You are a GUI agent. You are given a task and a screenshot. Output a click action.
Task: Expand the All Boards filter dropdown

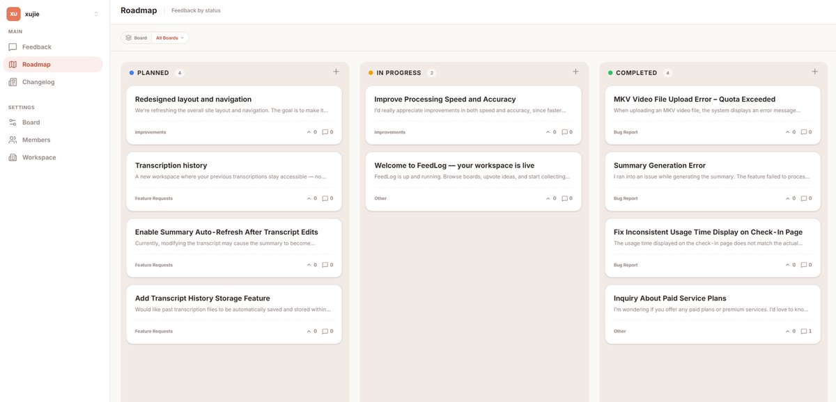click(x=170, y=38)
